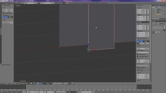Open the screen layout browse icon
The image size is (166, 93).
22,3
